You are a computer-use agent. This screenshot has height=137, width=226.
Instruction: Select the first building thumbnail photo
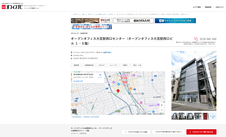coord(175,116)
